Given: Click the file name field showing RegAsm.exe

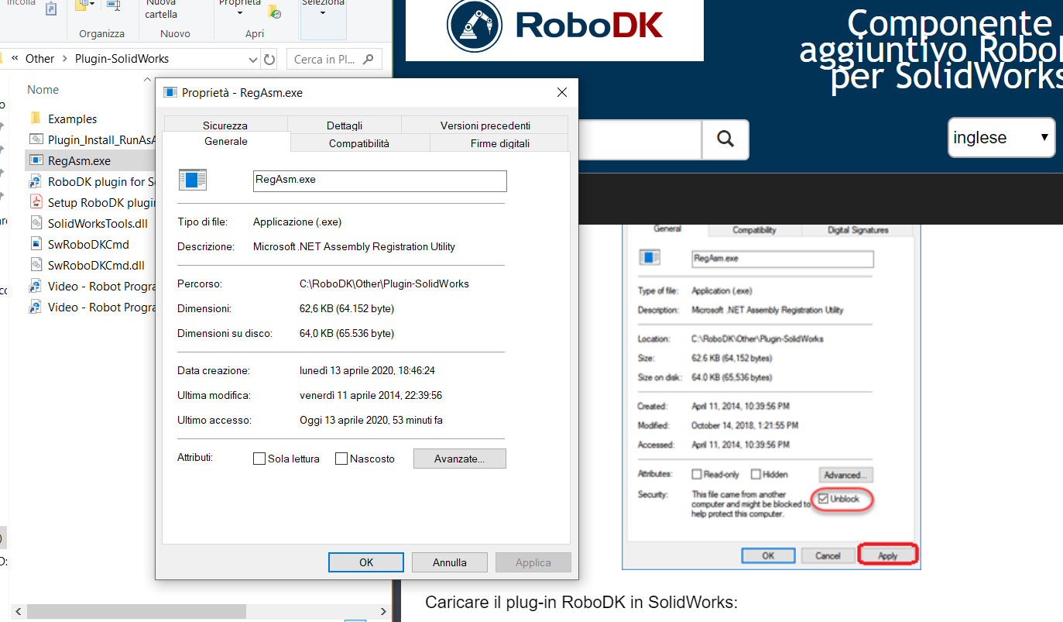Looking at the screenshot, I should point(379,180).
